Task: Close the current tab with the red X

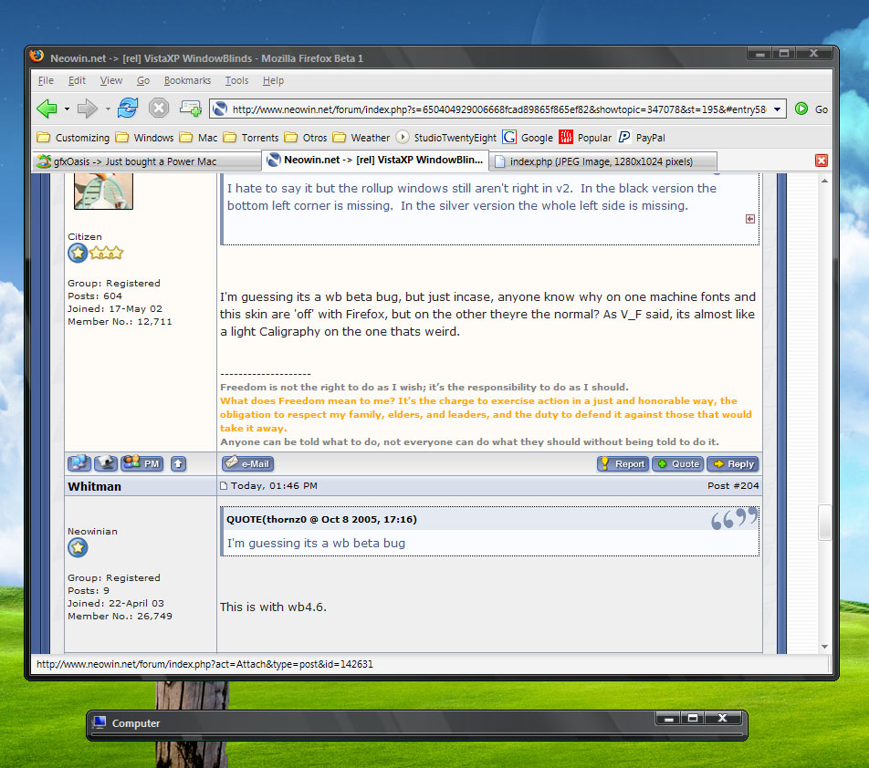Action: 822,161
